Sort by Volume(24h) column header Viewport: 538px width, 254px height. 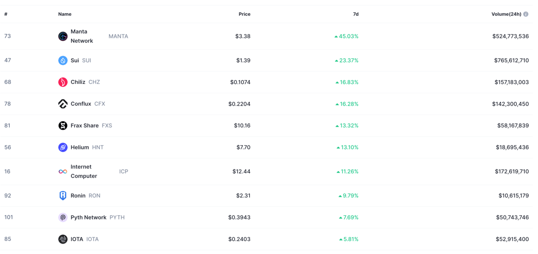pyautogui.click(x=506, y=14)
